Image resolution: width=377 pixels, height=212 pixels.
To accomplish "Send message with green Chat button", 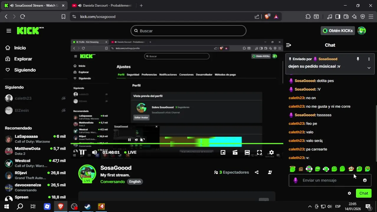I will pos(363,193).
